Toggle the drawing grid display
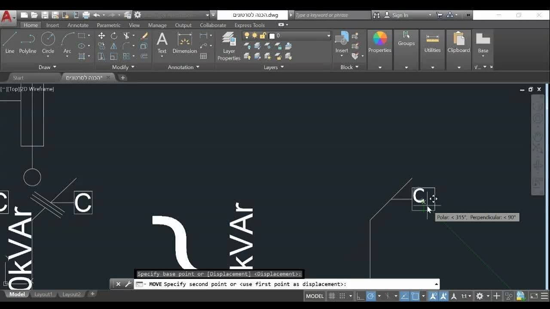Screen dimensions: 550x309 (x=332, y=296)
